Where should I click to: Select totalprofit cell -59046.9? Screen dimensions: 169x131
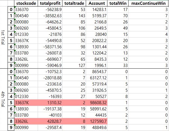click(x=50, y=65)
